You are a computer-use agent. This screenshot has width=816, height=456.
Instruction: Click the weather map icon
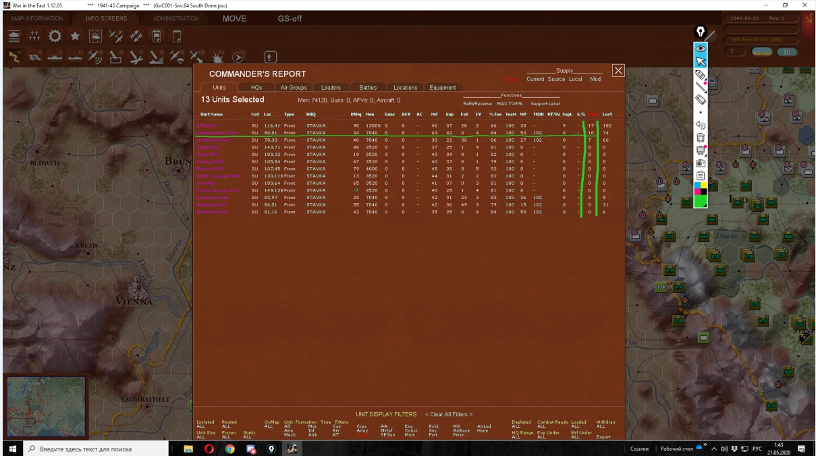[x=96, y=35]
